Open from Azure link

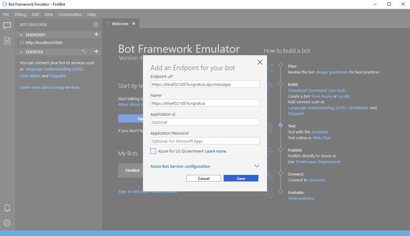[321, 97]
